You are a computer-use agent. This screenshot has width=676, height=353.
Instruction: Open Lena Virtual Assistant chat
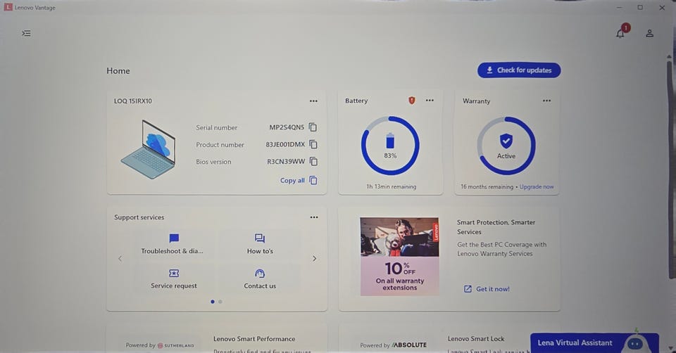coord(594,343)
